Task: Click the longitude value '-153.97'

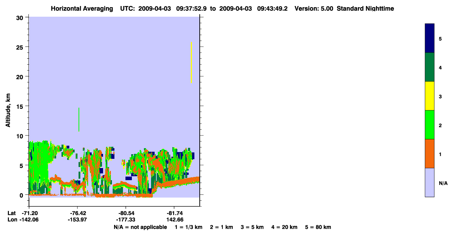Action: (x=78, y=220)
